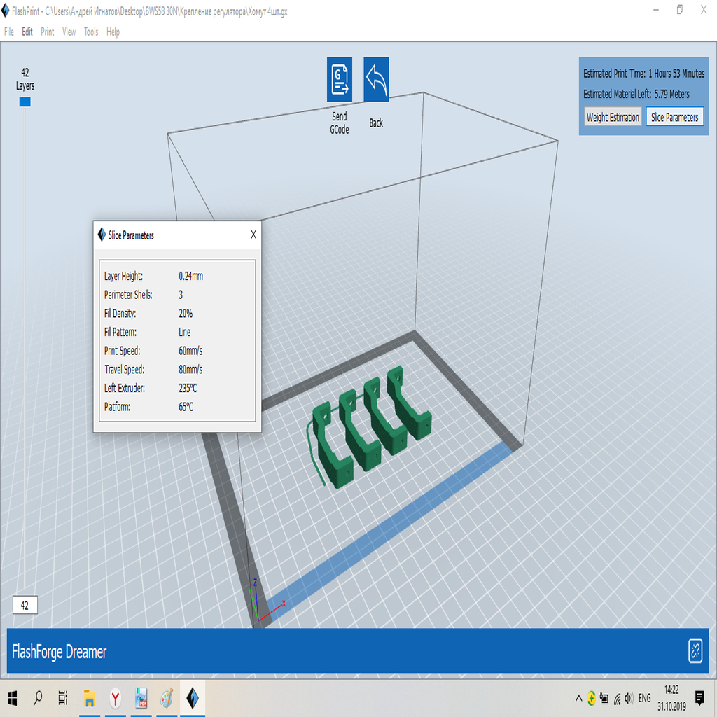Click the connection status icon in the FlashForge Dreamer bar
717x717 pixels.
click(x=695, y=650)
